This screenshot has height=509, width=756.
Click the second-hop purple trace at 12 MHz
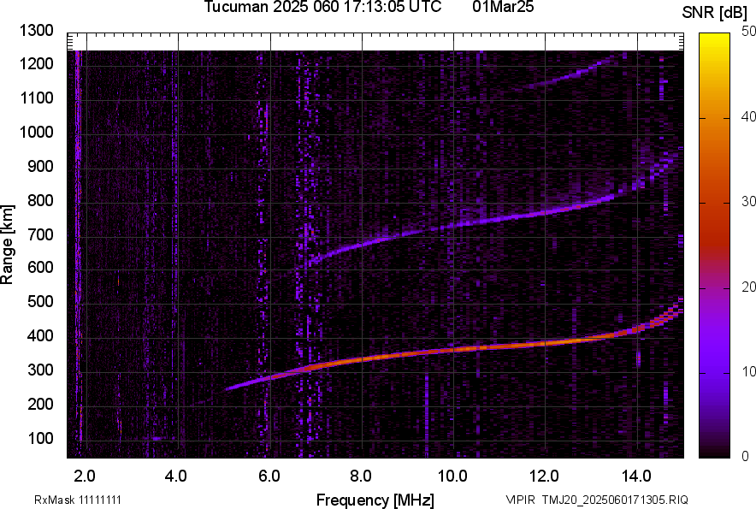click(x=546, y=212)
